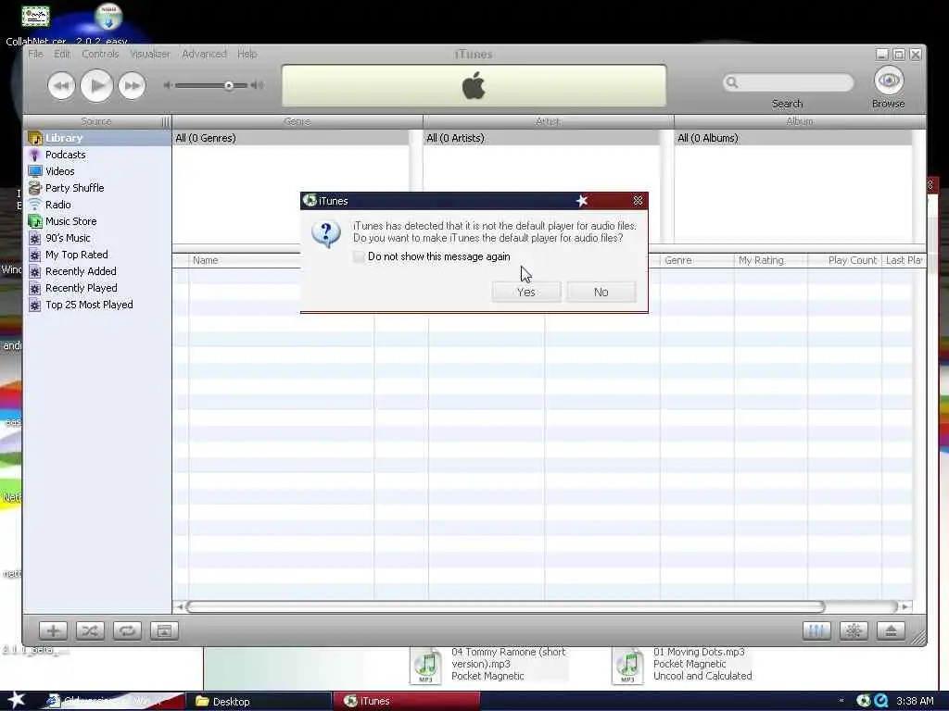
Task: Select All (0 Artists) entry
Action: coord(541,138)
